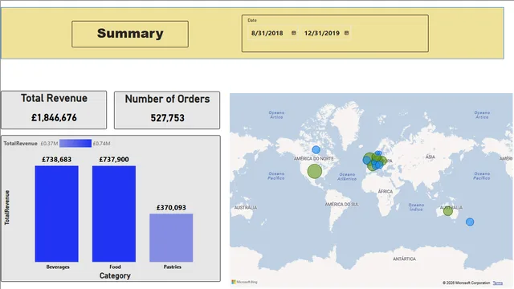Click the £738,683 data label
This screenshot has height=289, width=514.
57,160
